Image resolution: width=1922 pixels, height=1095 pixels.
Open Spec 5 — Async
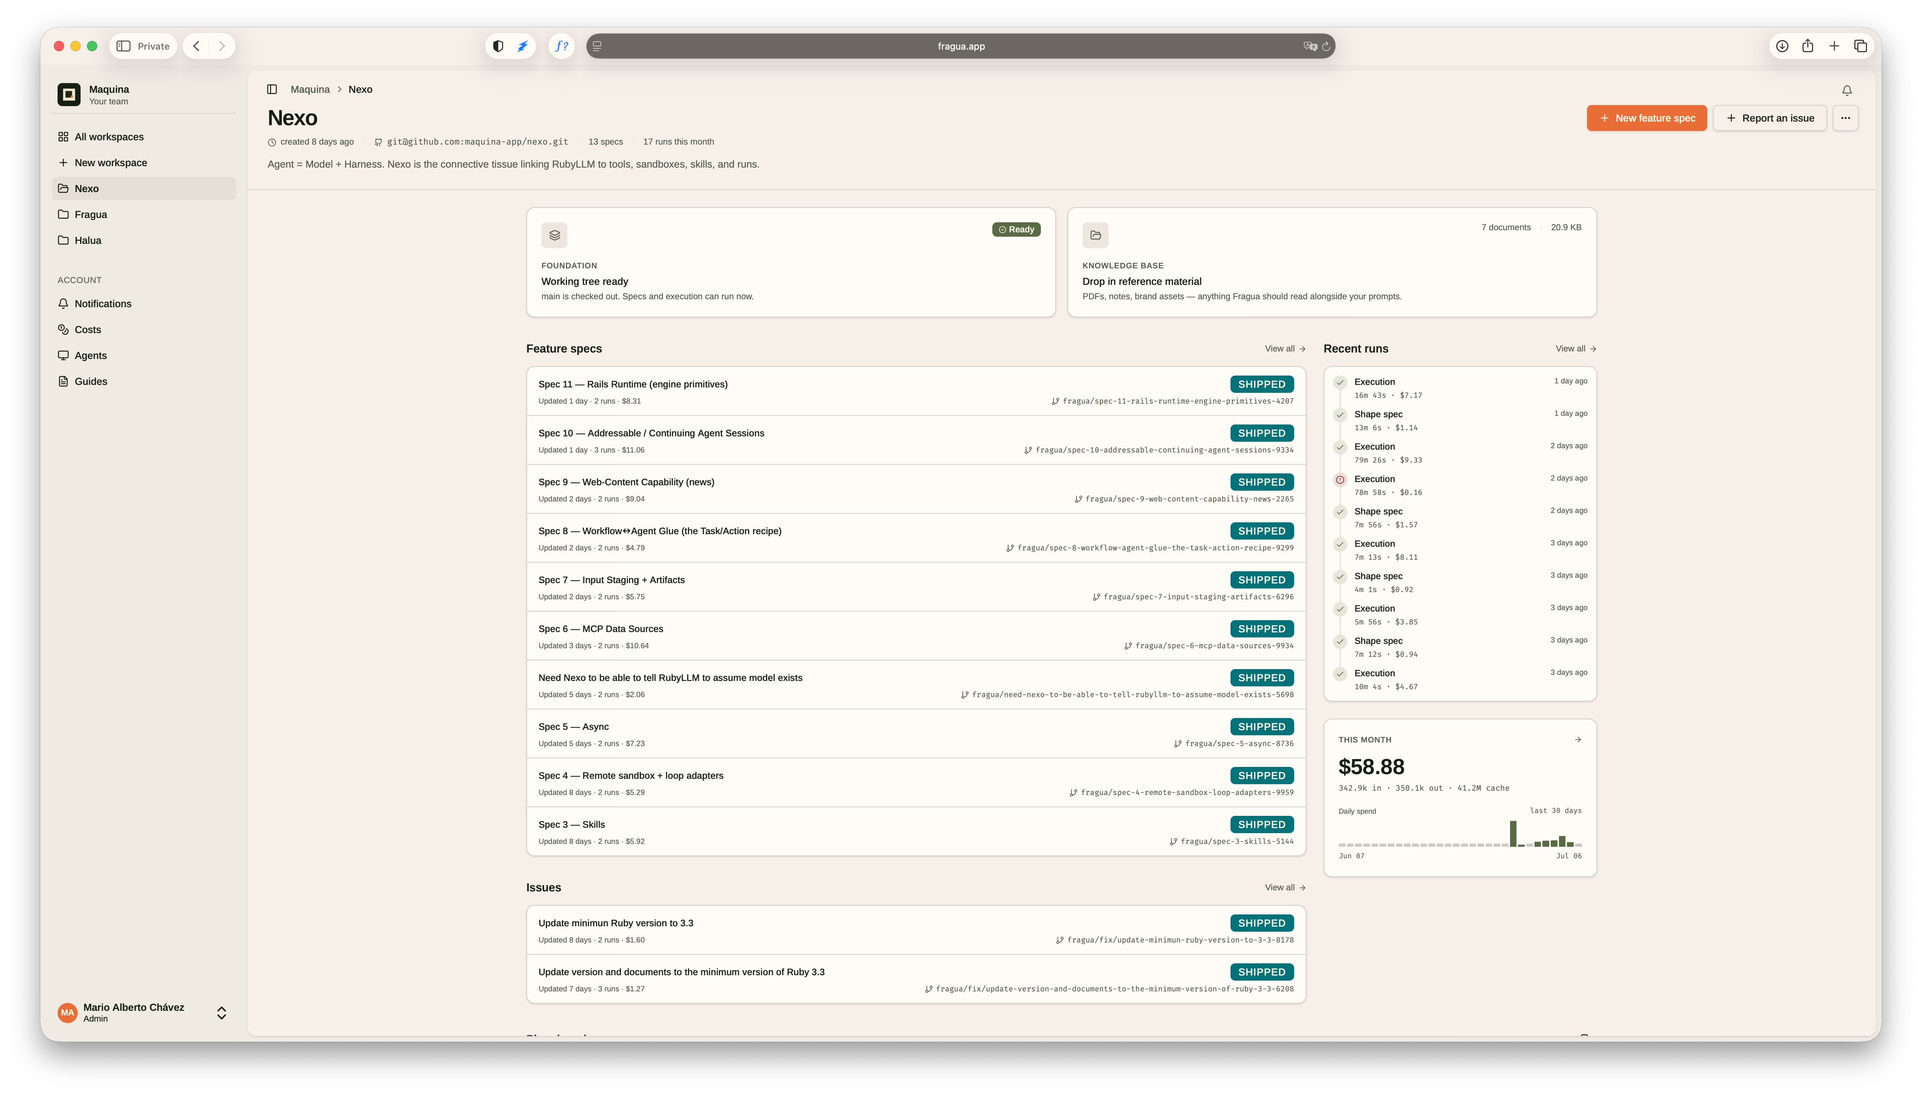(x=915, y=733)
